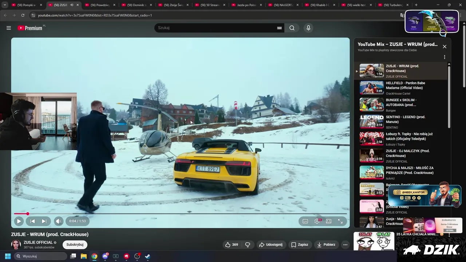Switch to the Prawdziwy browser tab
The width and height of the screenshot is (466, 262).
coord(100,5)
